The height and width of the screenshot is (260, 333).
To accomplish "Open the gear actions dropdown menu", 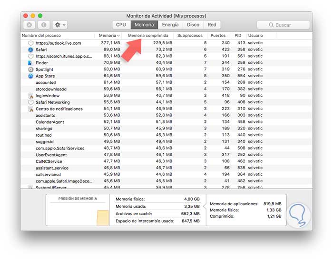I will pyautogui.click(x=60, y=25).
